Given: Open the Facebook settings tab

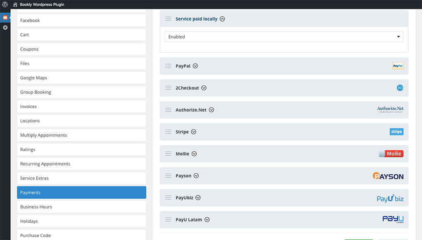Looking at the screenshot, I should point(82,21).
